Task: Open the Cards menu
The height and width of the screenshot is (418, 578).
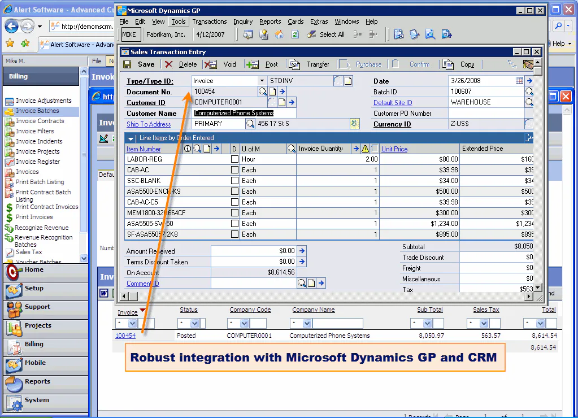Action: 295,21
